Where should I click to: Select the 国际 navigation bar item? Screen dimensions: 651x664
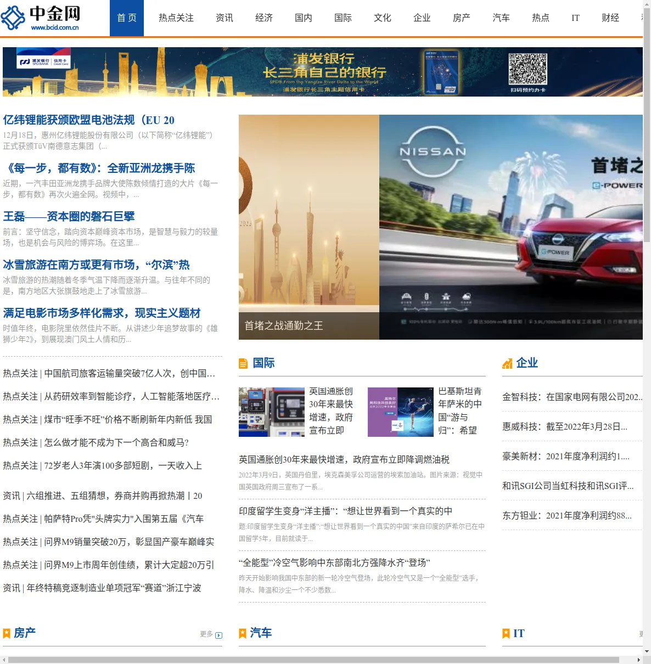[343, 18]
